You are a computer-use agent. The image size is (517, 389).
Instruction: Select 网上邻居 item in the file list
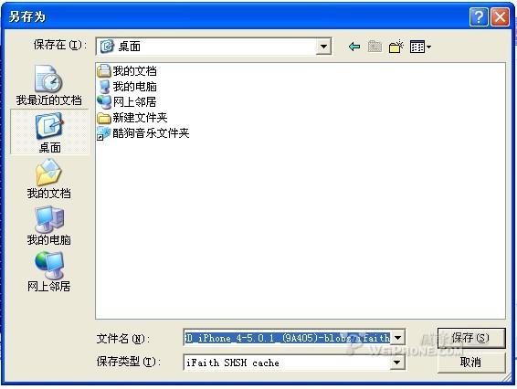(x=127, y=102)
